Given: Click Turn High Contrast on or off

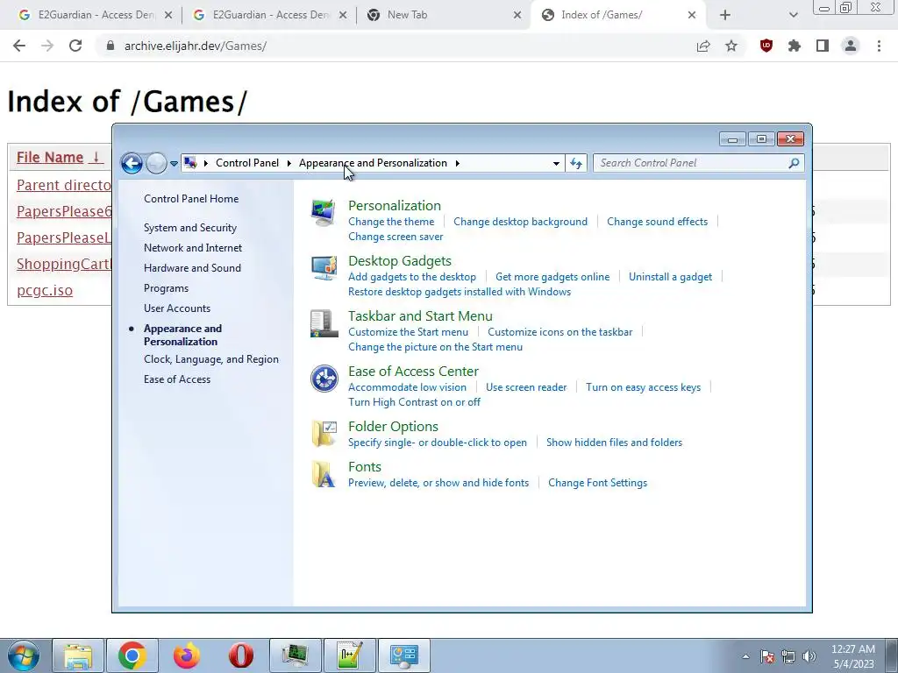Looking at the screenshot, I should (x=414, y=402).
